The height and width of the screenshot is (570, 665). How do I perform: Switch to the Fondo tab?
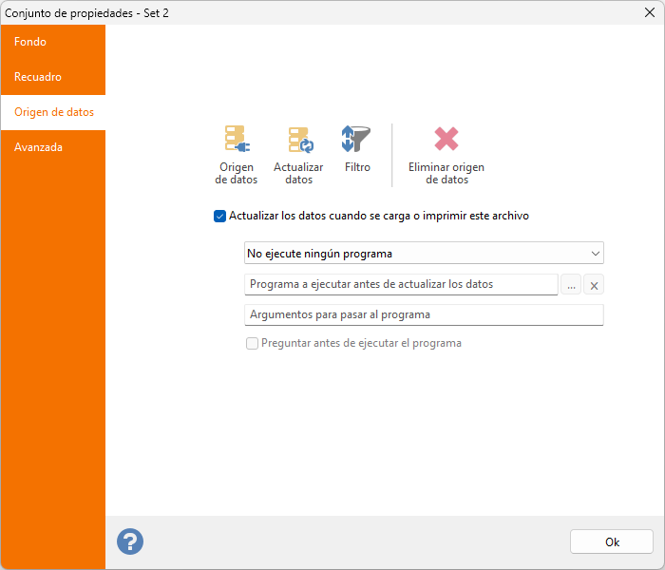(53, 42)
